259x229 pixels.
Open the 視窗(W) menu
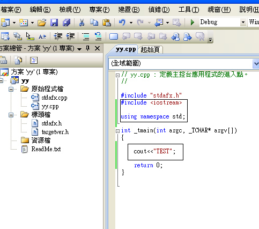click(219, 10)
